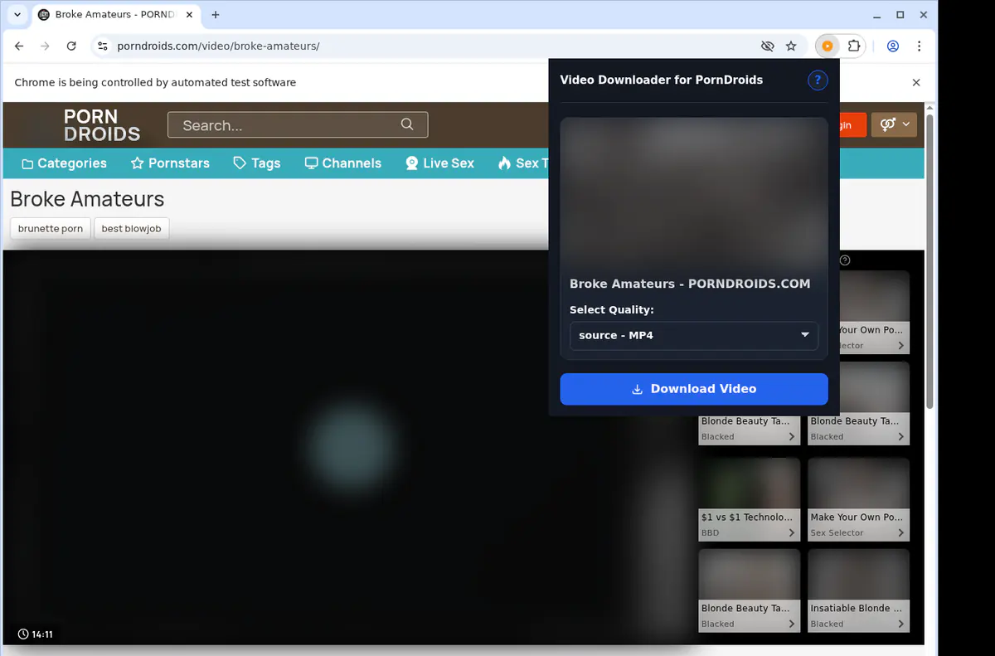995x656 pixels.
Task: Open the Categories menu item
Action: 64,163
